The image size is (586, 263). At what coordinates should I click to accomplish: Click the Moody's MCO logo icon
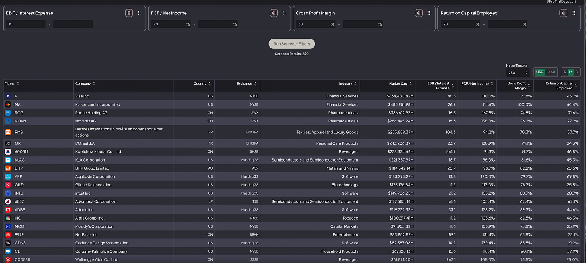(8, 226)
